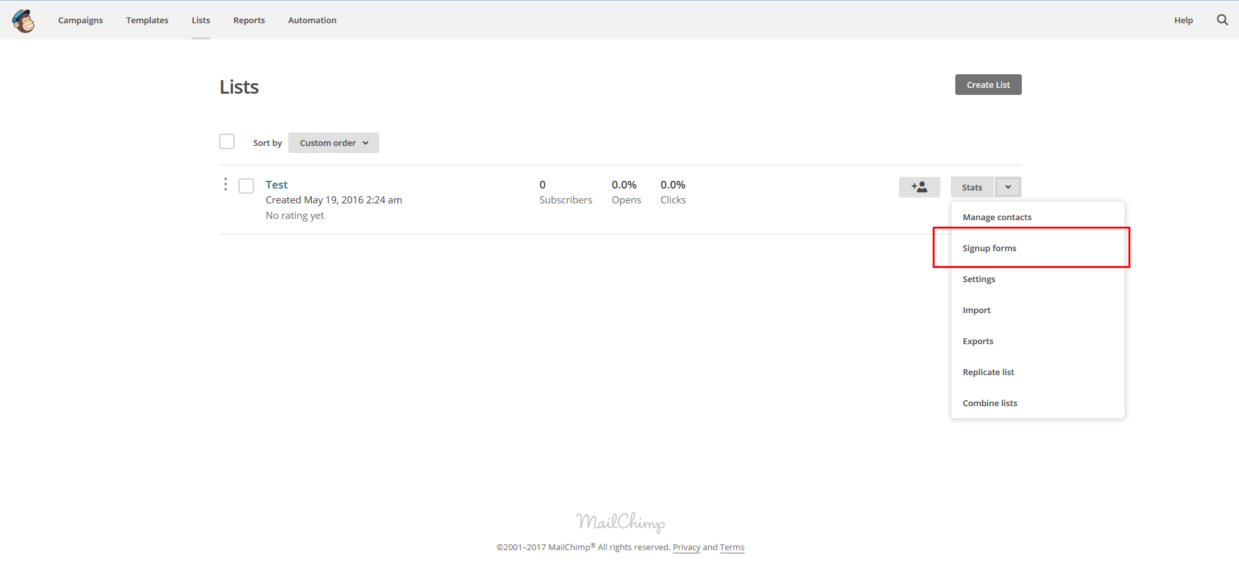Click the Create List button
The image size is (1239, 585).
coord(988,84)
